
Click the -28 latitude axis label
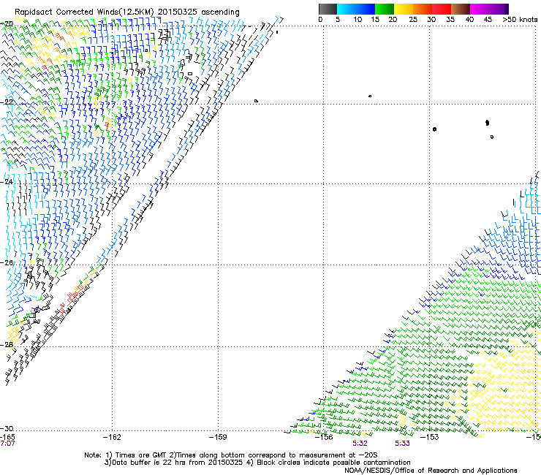[x=7, y=344]
